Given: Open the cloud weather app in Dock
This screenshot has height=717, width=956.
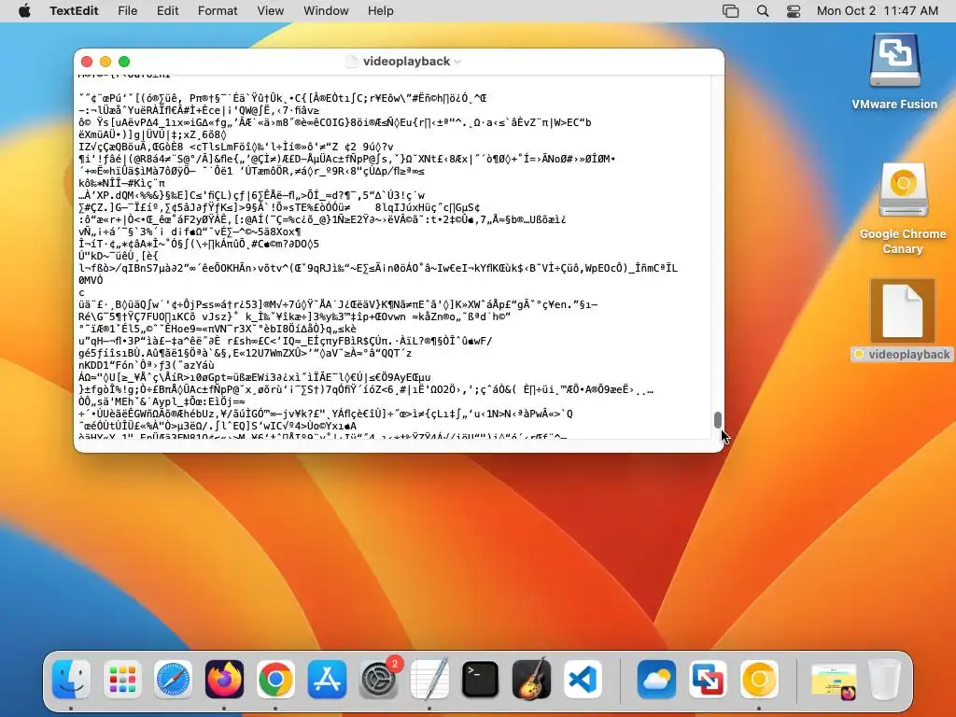Looking at the screenshot, I should [x=656, y=680].
